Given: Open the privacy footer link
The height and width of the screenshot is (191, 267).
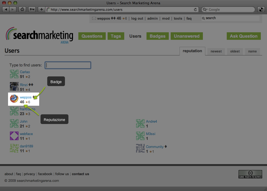Looking at the screenshot, I should [x=29, y=174].
